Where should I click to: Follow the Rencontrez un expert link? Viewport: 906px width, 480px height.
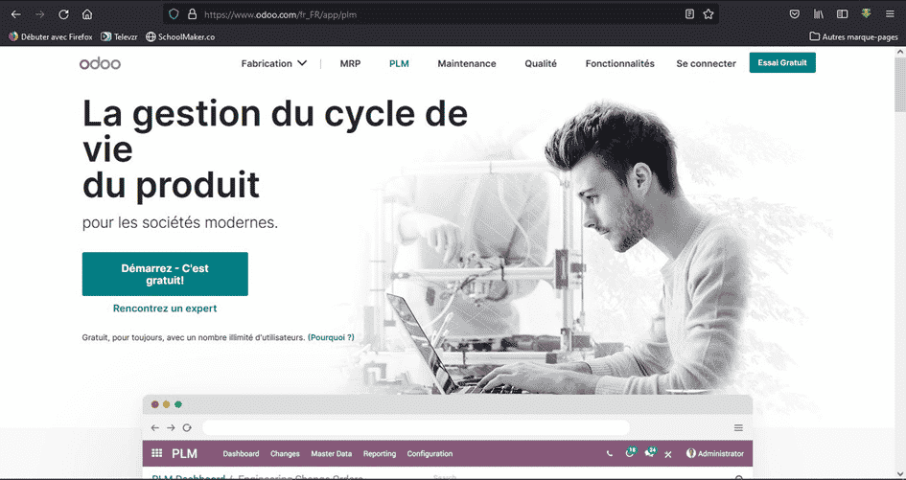point(165,309)
